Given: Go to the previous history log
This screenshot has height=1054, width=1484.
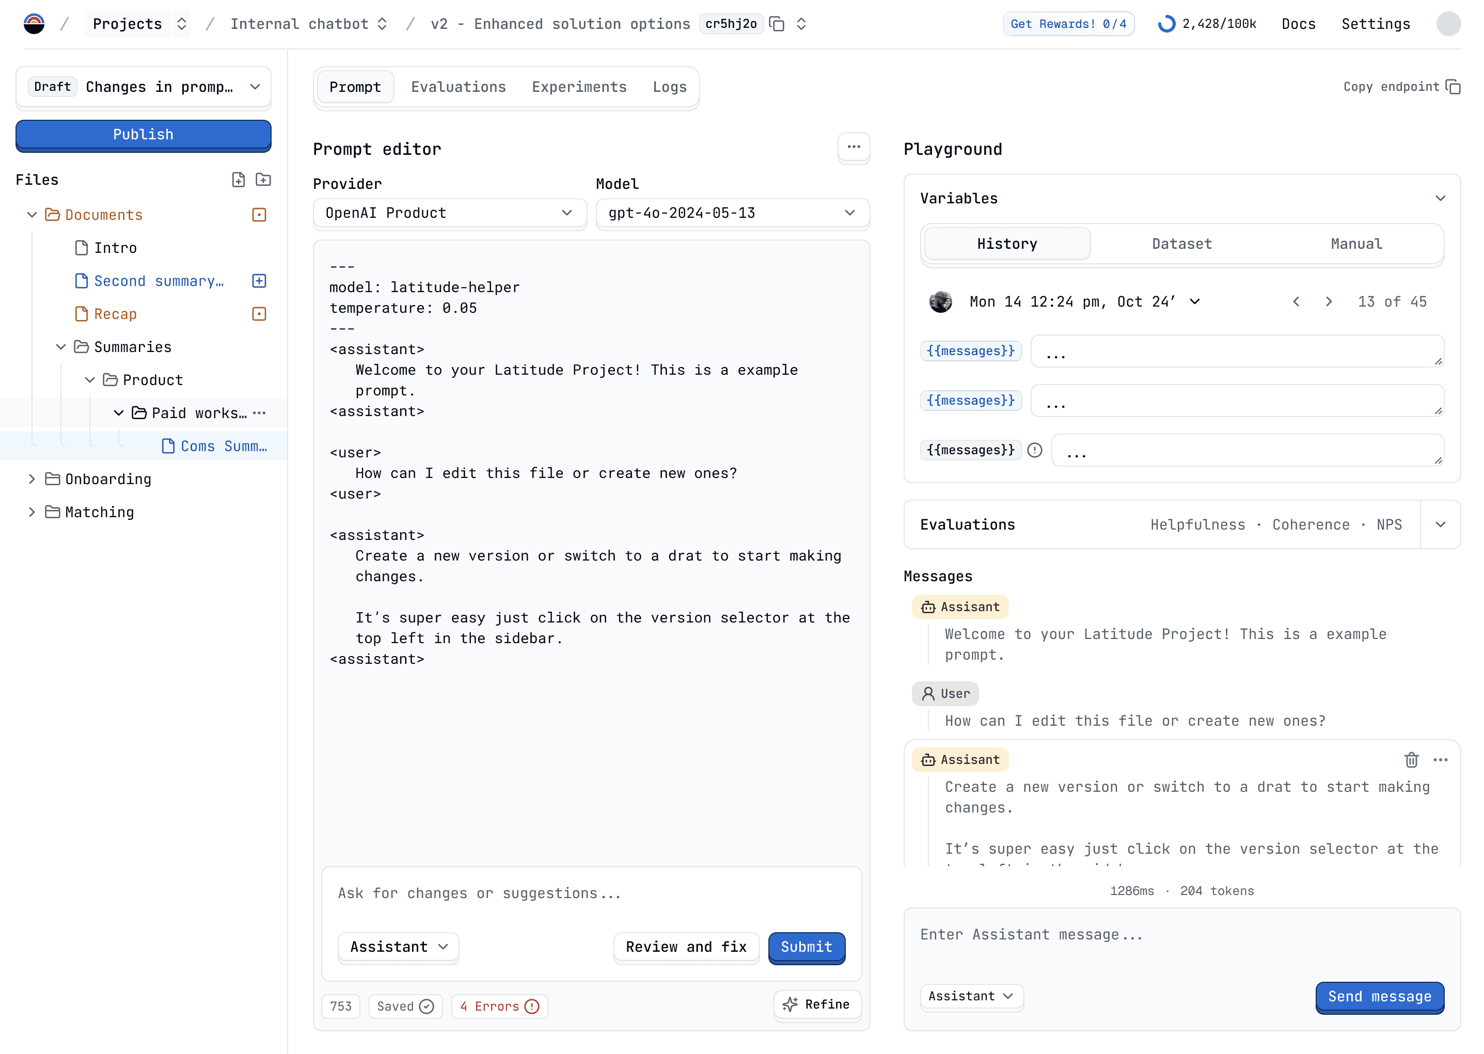Looking at the screenshot, I should (1296, 302).
